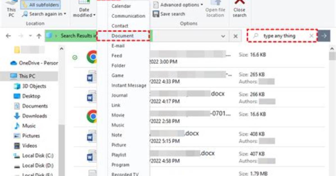
Task: Open 3D Objects folder in sidebar
Action: coord(30,86)
